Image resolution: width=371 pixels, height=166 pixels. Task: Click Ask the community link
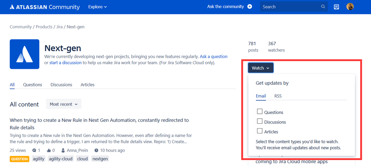point(225,7)
